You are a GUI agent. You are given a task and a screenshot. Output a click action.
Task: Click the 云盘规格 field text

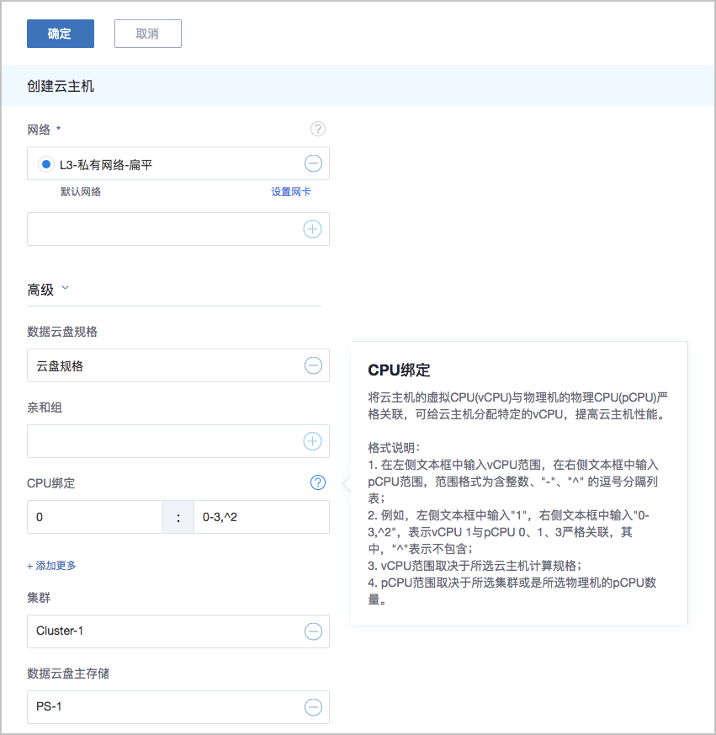[60, 366]
